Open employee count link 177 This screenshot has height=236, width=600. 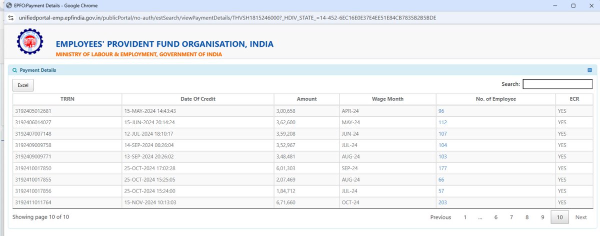(x=442, y=168)
